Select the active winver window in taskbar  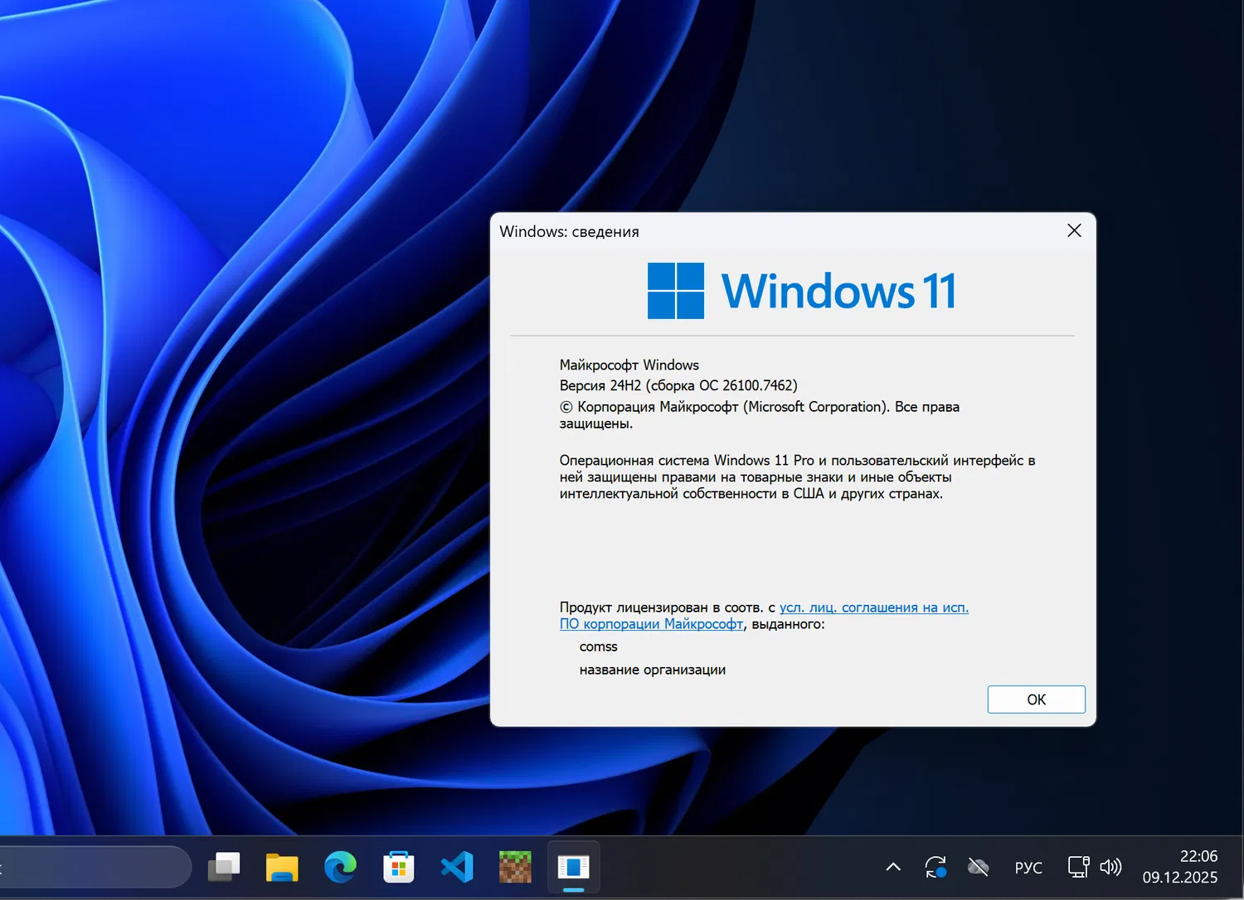(572, 867)
